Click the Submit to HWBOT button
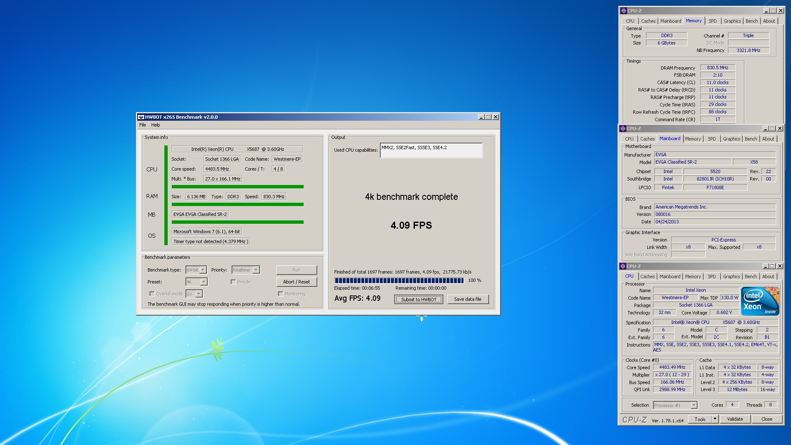This screenshot has height=445, width=791. click(x=419, y=300)
